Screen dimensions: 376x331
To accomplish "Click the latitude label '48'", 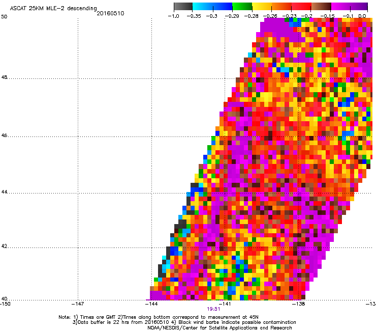I will pos(4,77).
